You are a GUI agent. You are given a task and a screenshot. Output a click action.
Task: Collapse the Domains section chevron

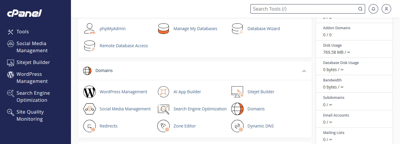[x=304, y=71]
